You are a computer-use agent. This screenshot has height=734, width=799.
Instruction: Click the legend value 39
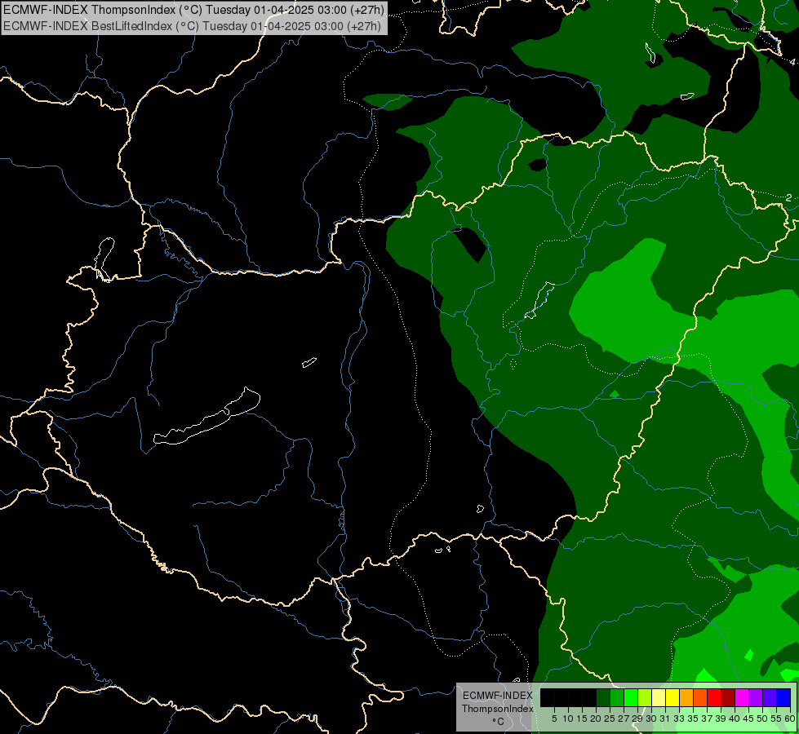[x=721, y=719]
